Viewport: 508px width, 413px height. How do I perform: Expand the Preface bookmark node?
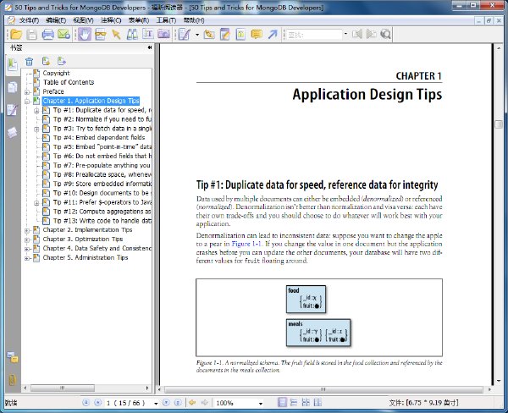pyautogui.click(x=27, y=92)
